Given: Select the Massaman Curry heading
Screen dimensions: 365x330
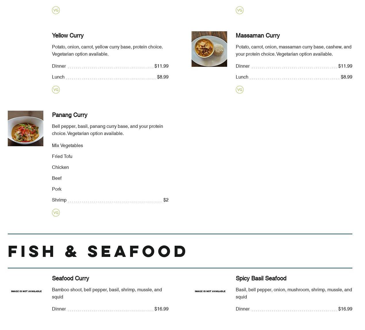Looking at the screenshot, I should [x=258, y=36].
